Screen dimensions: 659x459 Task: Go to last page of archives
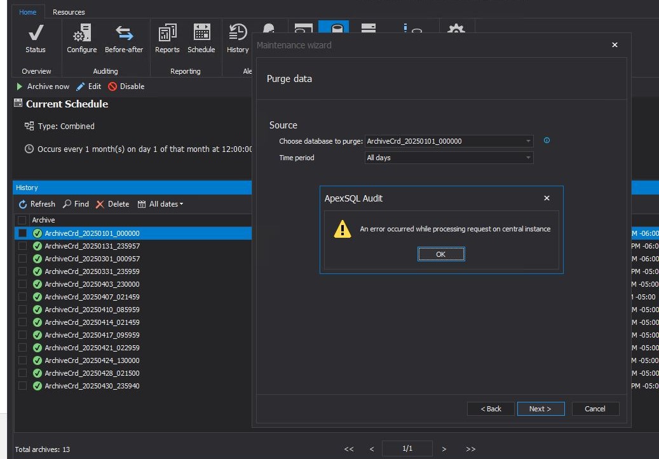[471, 449]
